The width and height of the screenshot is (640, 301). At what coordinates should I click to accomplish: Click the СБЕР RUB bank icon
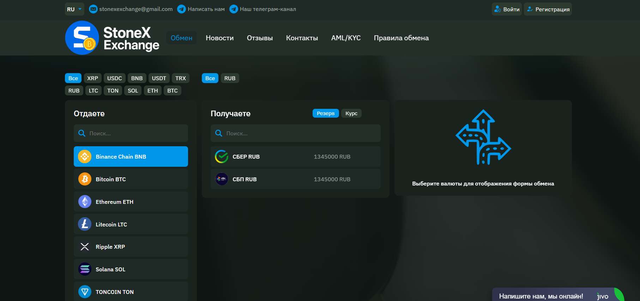pos(222,157)
